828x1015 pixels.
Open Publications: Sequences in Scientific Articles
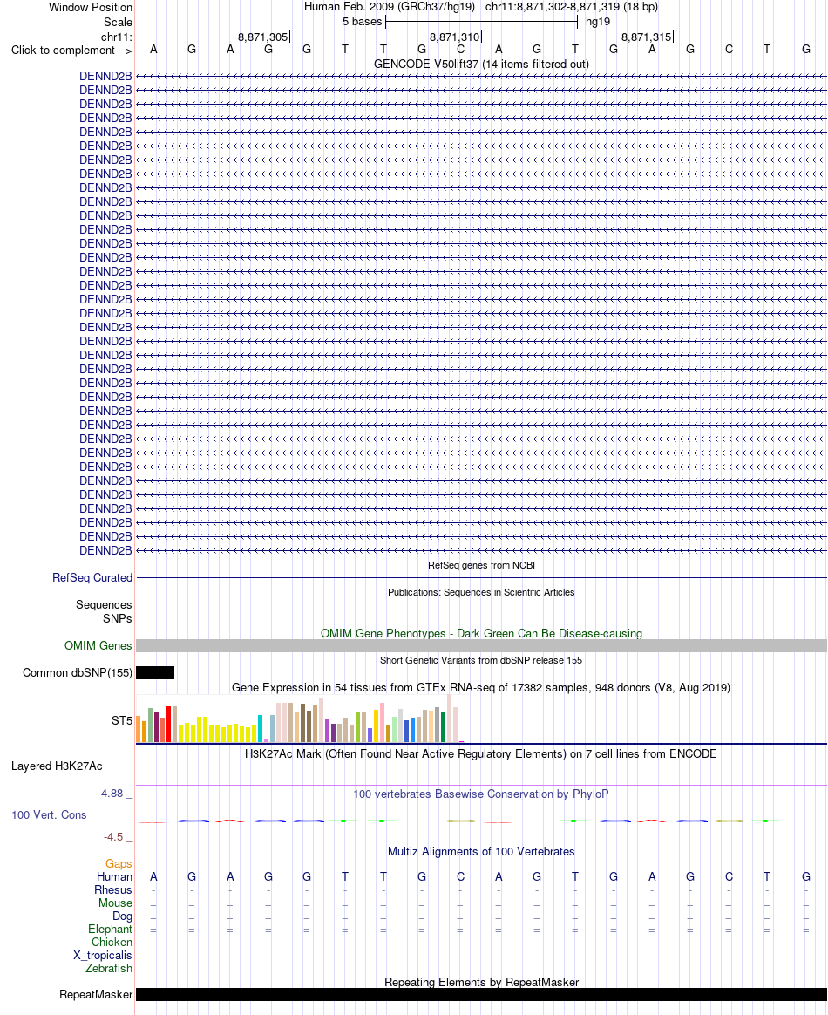pos(481,592)
